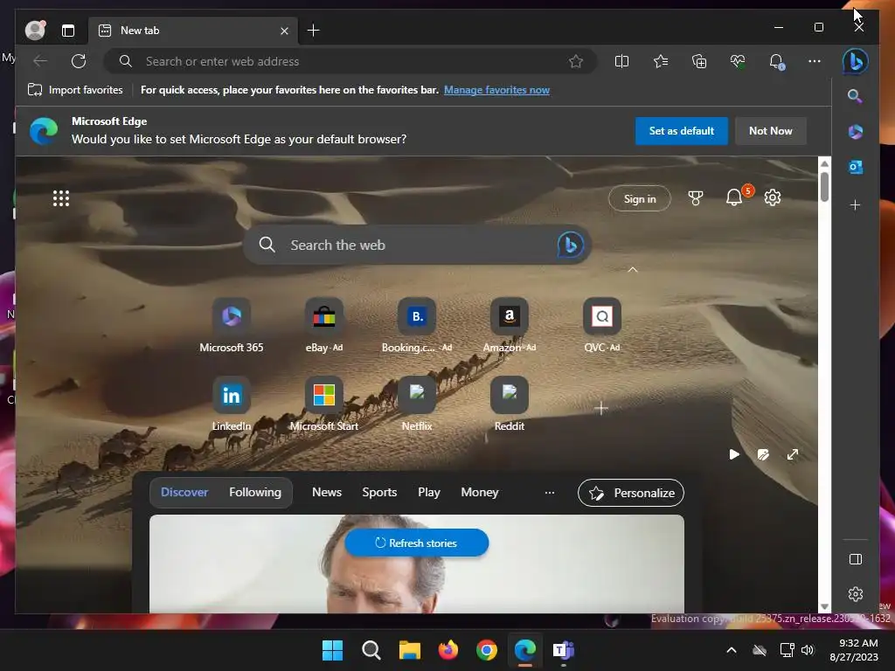Click the page vertical scrollbar
Screen dimensions: 895x671
825,185
